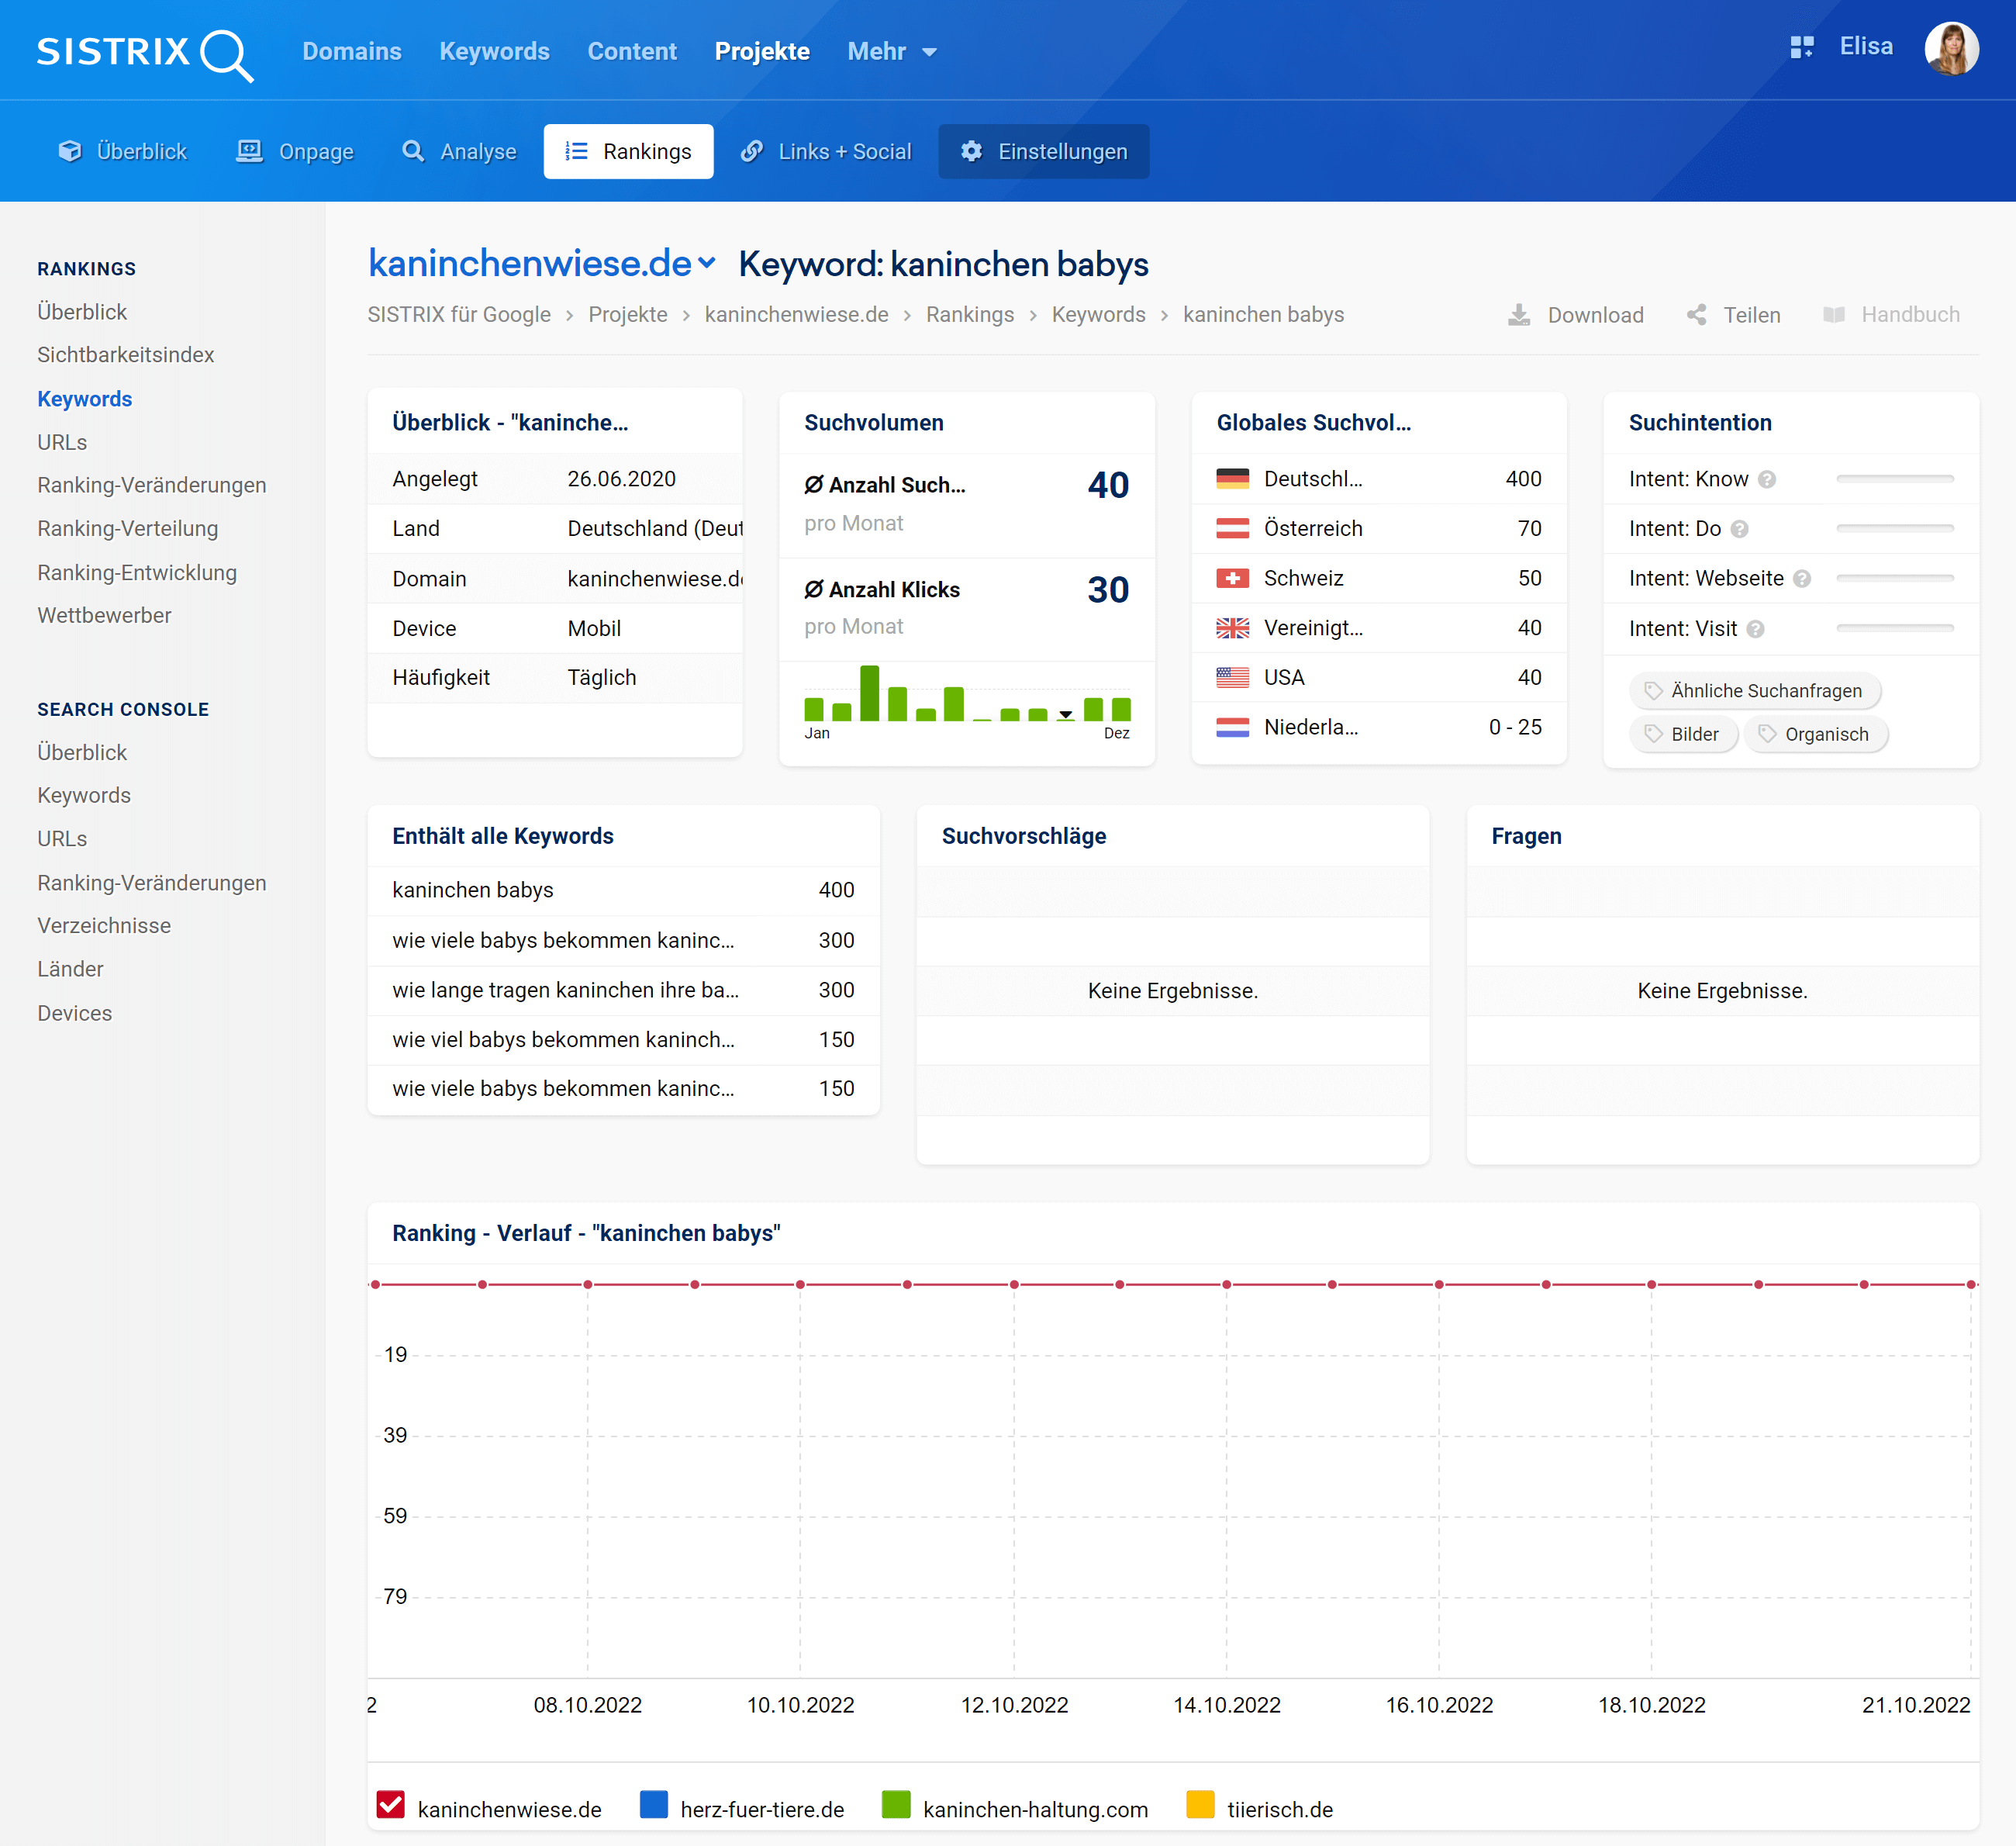
Task: Switch to the Onpage tab
Action: [295, 151]
